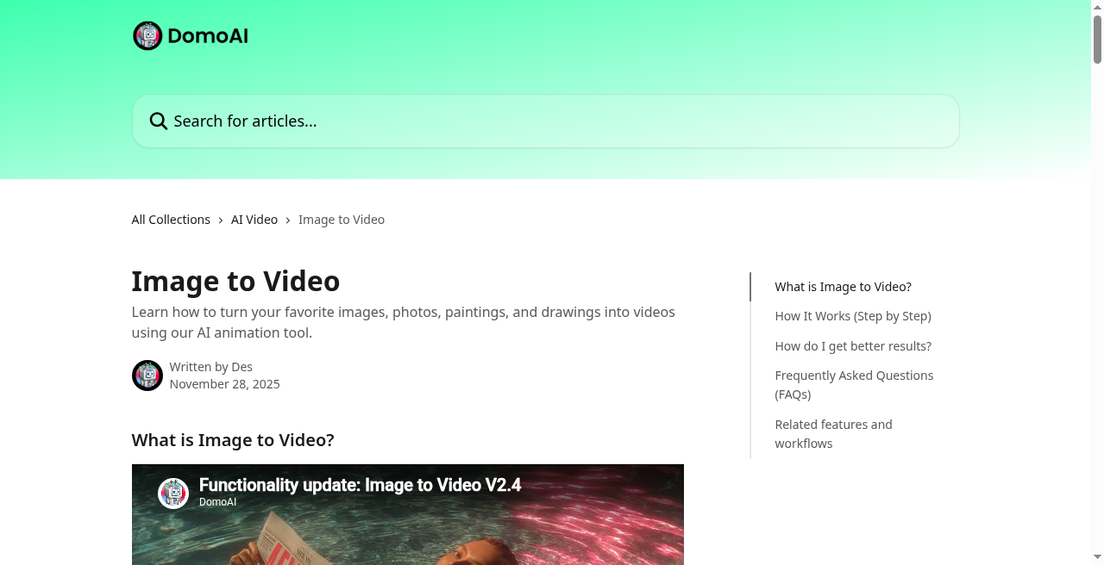This screenshot has height=565, width=1104.
Task: Focus the Search for articles field
Action: point(546,121)
